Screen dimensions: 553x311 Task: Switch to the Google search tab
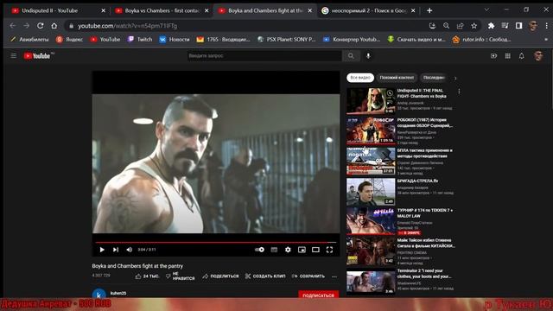coord(369,10)
